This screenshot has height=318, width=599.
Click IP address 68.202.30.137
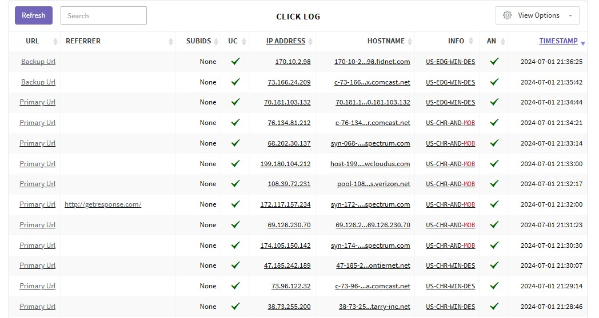coord(289,143)
